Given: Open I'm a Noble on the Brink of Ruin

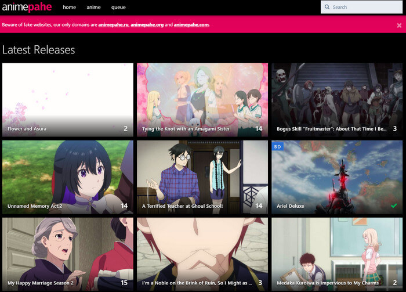Looking at the screenshot, I should (x=202, y=254).
